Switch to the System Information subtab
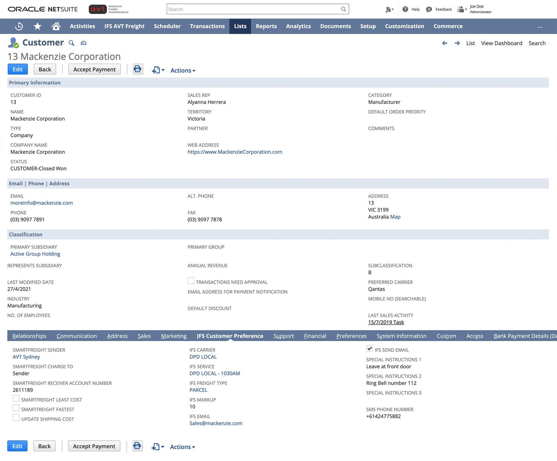Screen dimensions: 557x461 click(401, 336)
